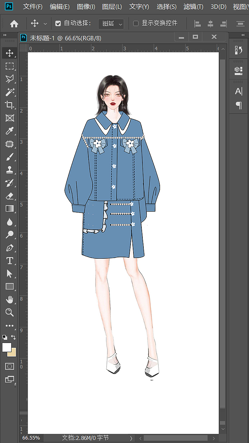The height and width of the screenshot is (443, 249).
Task: Toggle Quick Mask mode
Action: [x=10, y=366]
